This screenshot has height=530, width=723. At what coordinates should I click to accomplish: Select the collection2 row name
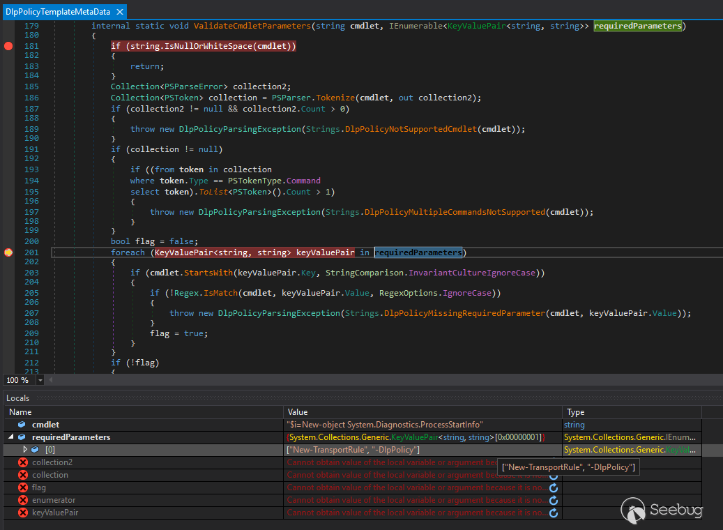click(52, 462)
